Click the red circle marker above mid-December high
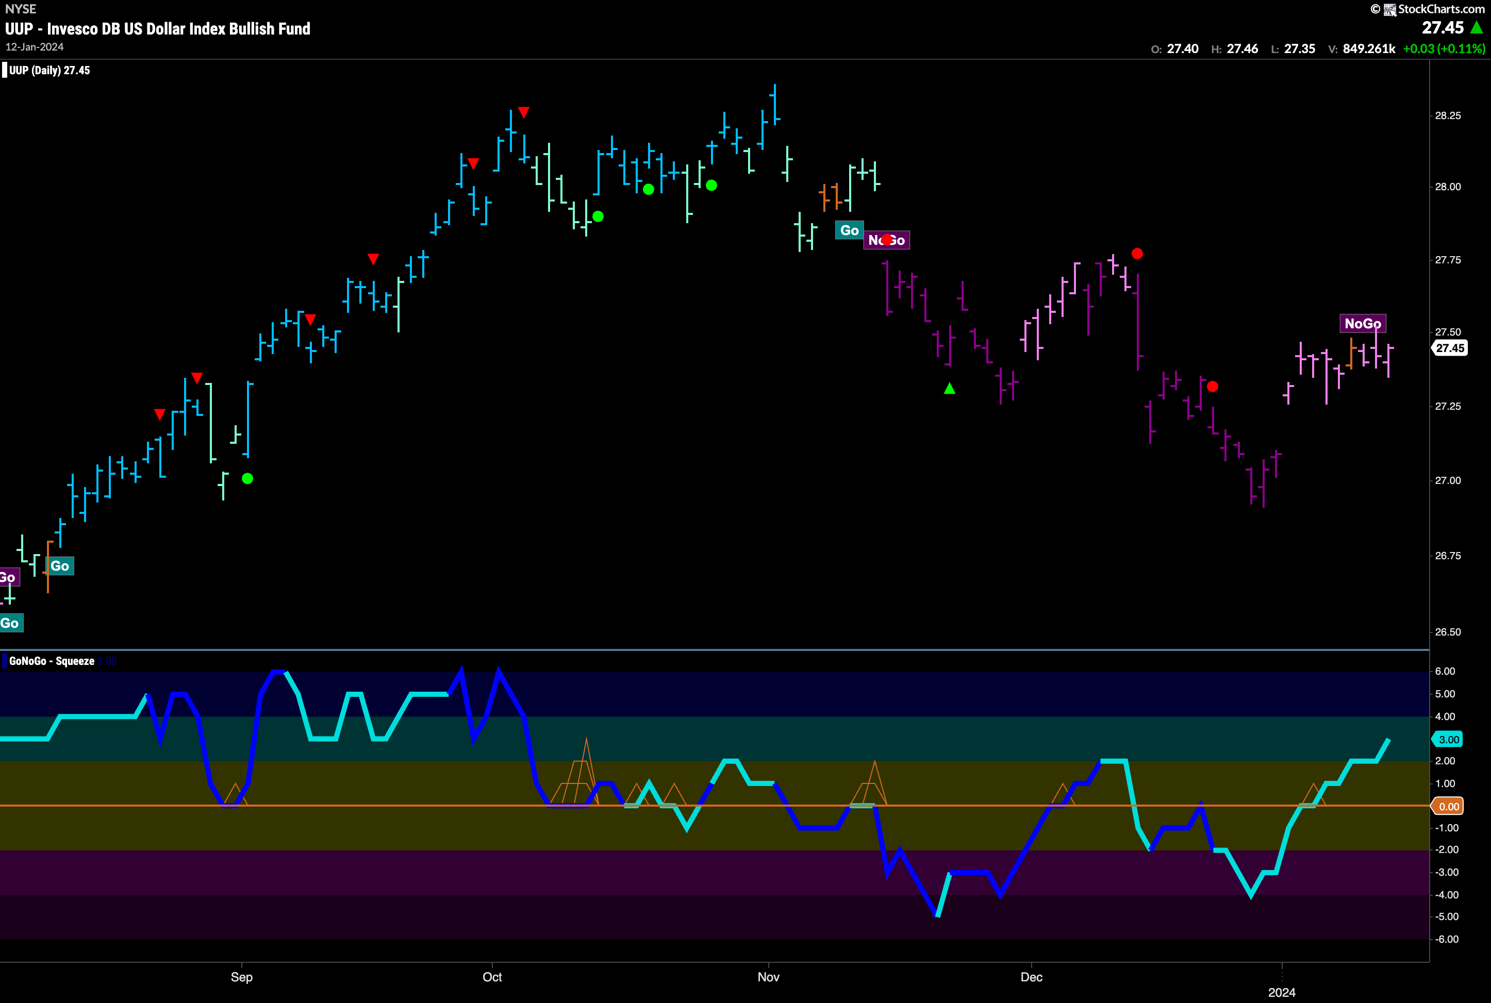 point(1137,254)
